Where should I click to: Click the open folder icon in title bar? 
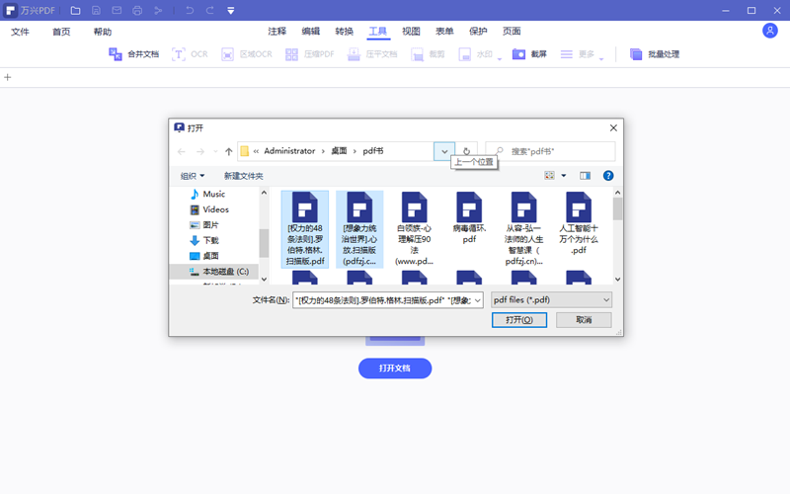tap(75, 11)
